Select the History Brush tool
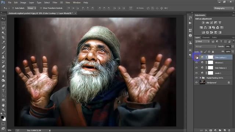The height and width of the screenshot is (132, 235). tap(3, 62)
